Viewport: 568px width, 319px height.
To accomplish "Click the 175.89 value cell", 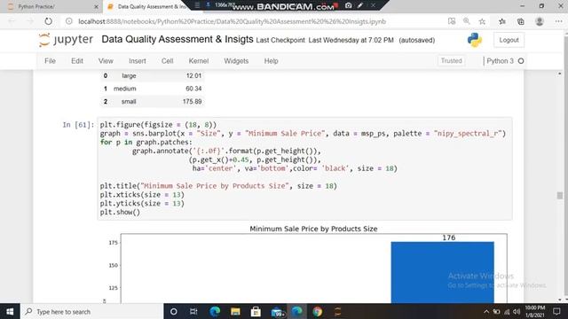I will click(x=192, y=102).
